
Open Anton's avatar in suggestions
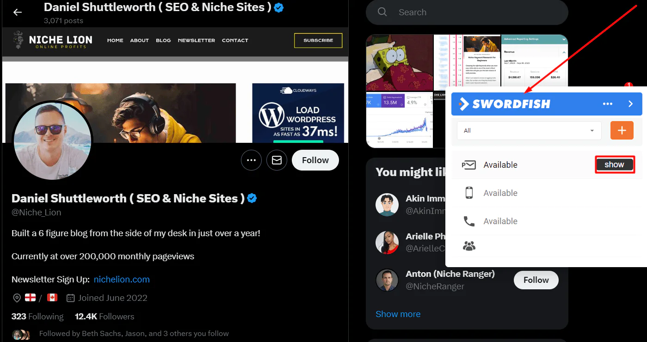pos(387,280)
